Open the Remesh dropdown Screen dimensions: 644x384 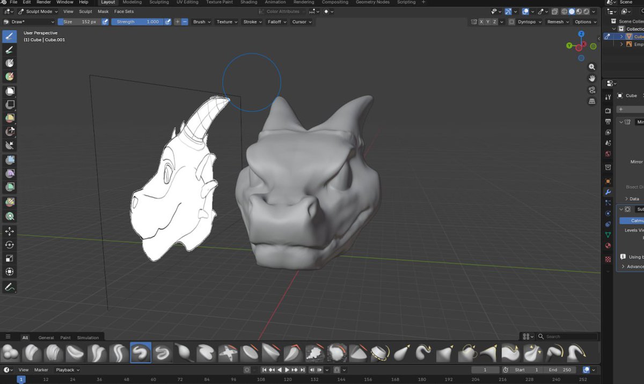[557, 22]
